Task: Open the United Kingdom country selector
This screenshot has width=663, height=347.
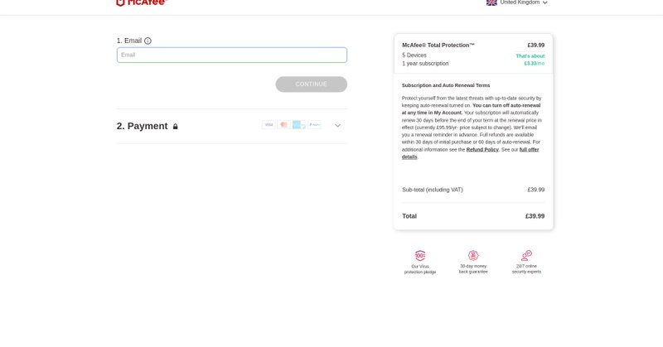Action: 516,2
